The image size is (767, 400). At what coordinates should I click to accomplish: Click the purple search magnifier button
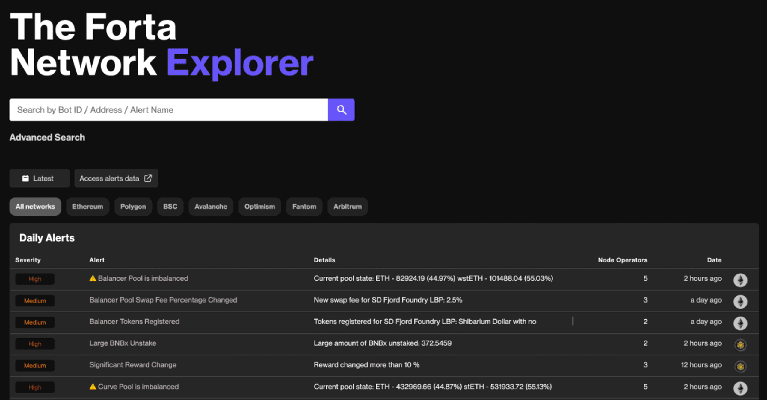[341, 110]
